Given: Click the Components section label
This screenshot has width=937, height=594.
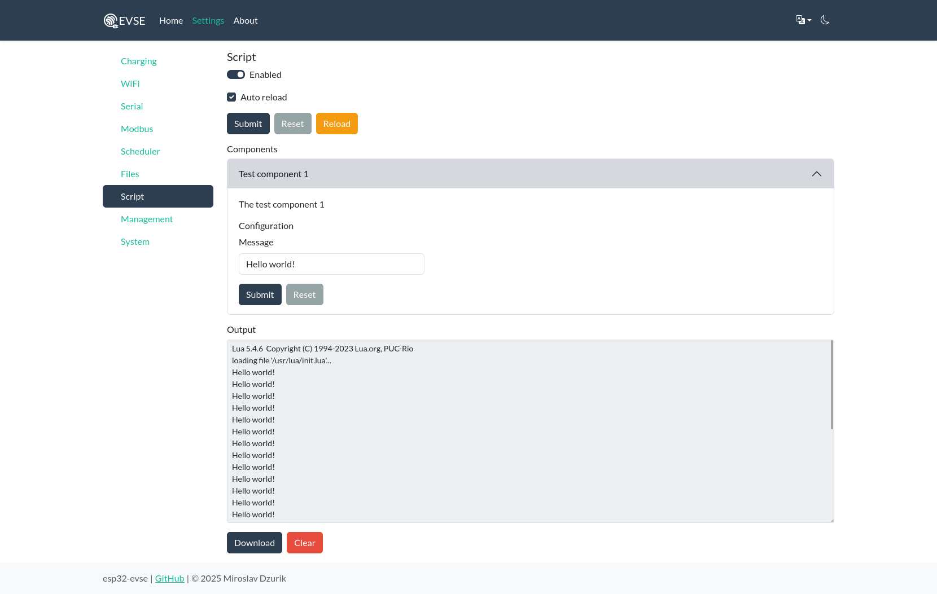Looking at the screenshot, I should (252, 149).
